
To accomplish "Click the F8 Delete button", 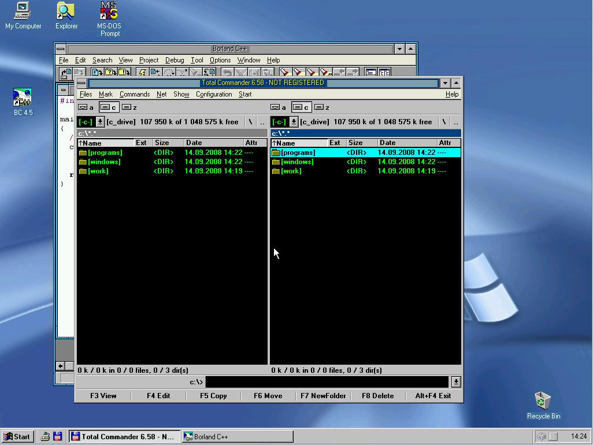I will pyautogui.click(x=378, y=396).
